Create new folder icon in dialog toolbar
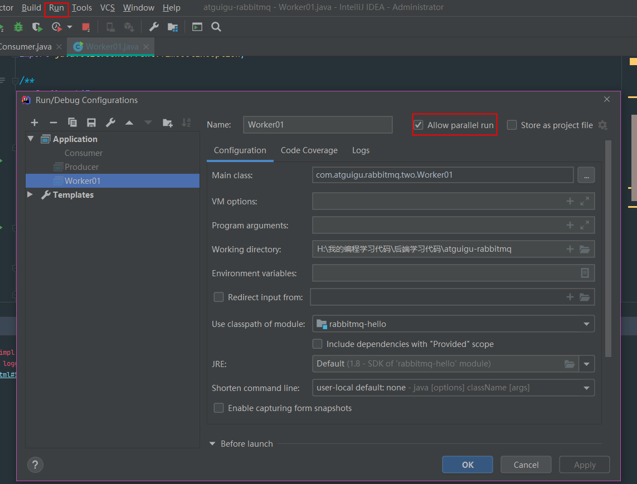 [167, 123]
